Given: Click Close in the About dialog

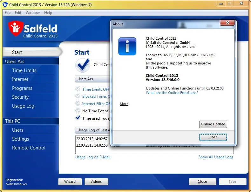Looking at the screenshot, I should 213,137.
